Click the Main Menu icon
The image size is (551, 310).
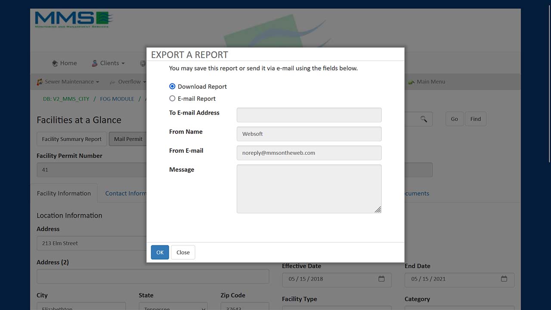tap(411, 82)
